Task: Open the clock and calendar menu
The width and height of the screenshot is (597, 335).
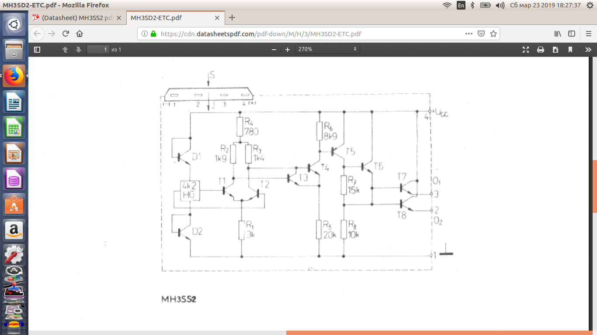Action: 545,5
